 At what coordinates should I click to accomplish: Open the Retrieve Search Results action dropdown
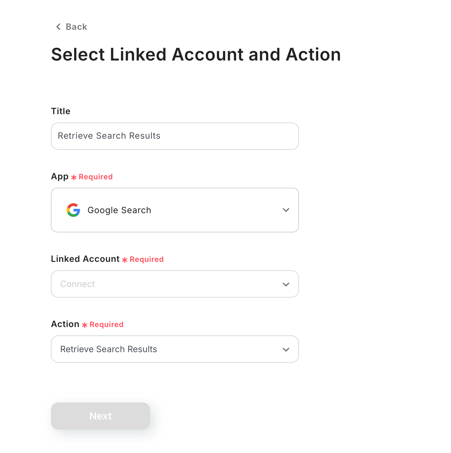(x=175, y=349)
